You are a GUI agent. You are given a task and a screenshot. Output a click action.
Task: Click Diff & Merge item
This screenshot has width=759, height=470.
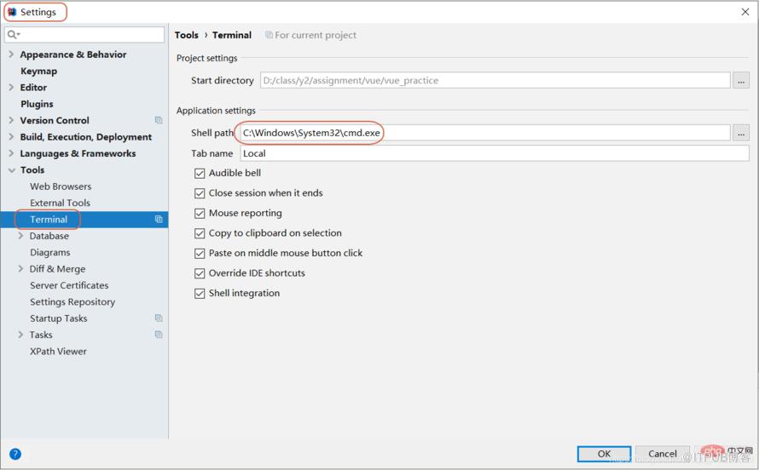tap(57, 268)
